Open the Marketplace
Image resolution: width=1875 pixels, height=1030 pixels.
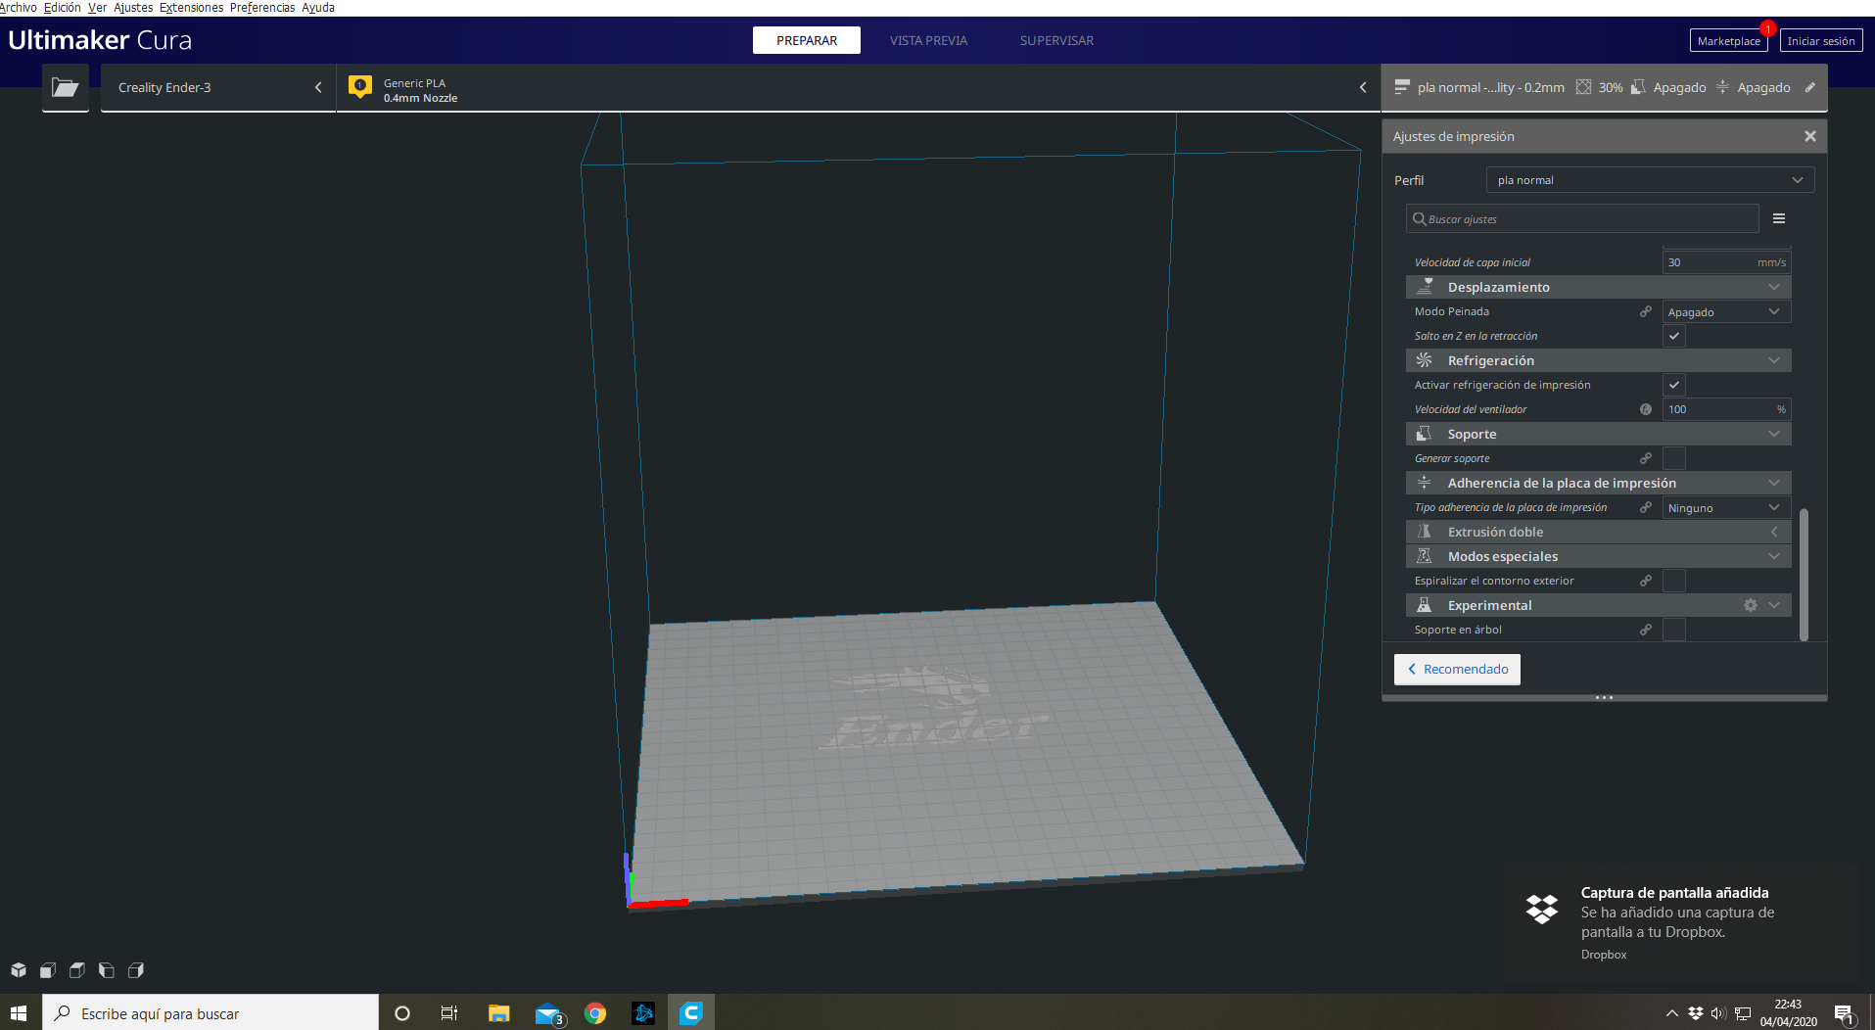1728,41
